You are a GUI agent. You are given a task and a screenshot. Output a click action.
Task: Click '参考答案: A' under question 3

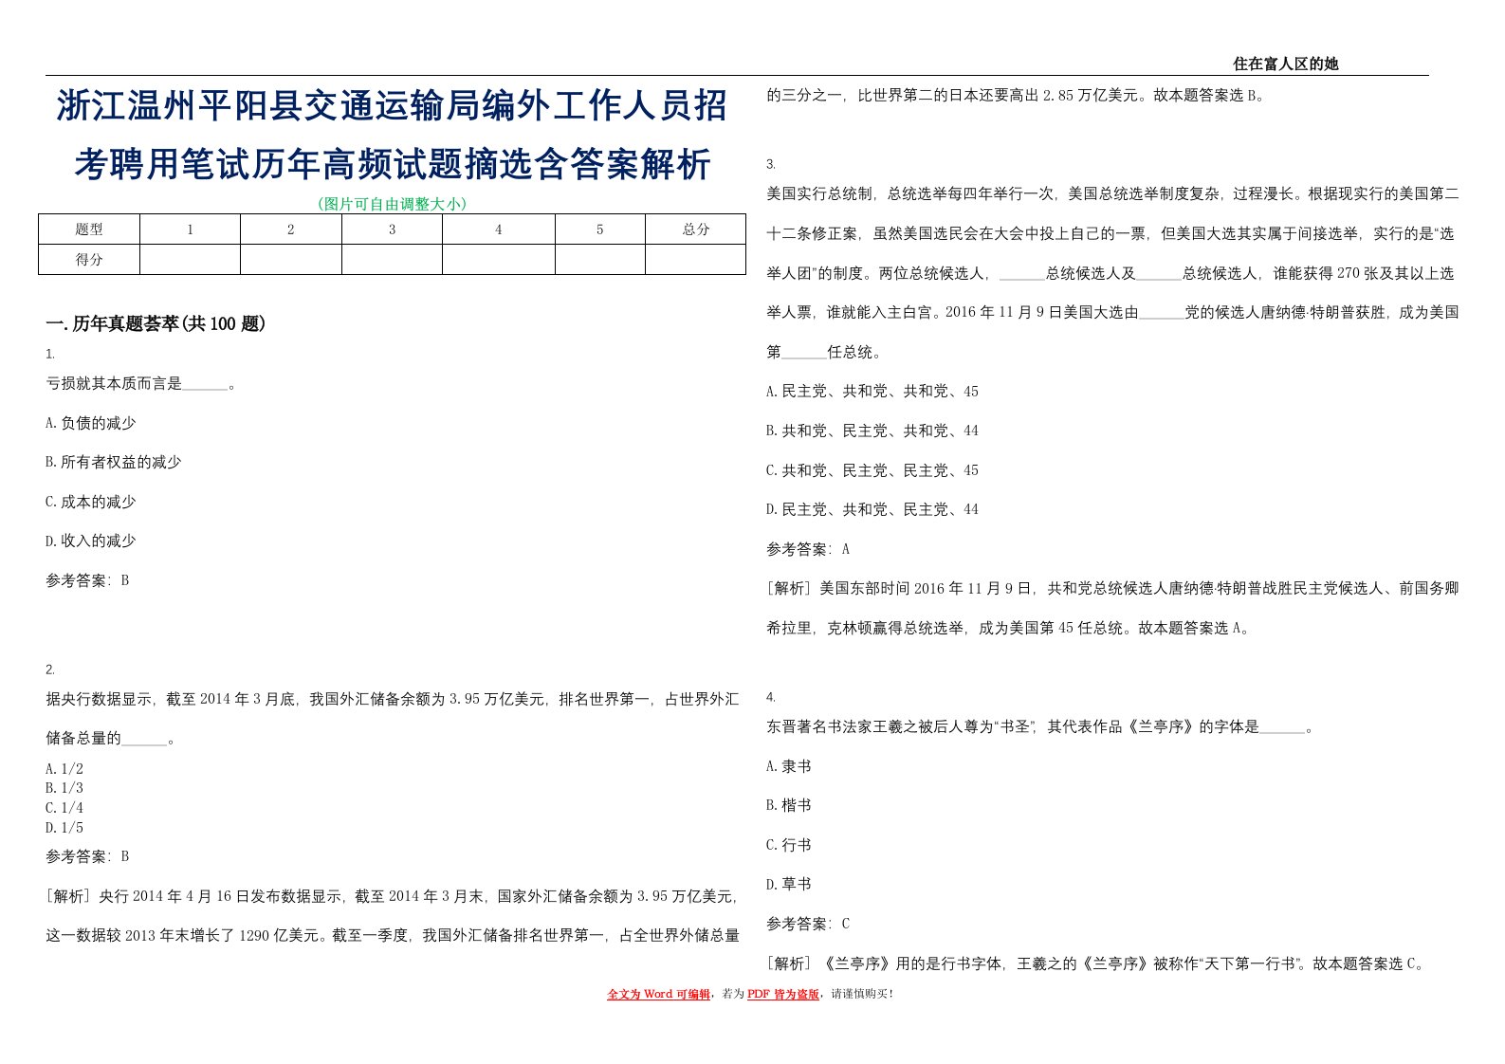(x=808, y=549)
